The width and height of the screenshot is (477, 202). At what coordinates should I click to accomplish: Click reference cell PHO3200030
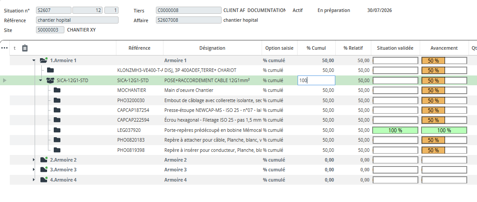click(131, 100)
